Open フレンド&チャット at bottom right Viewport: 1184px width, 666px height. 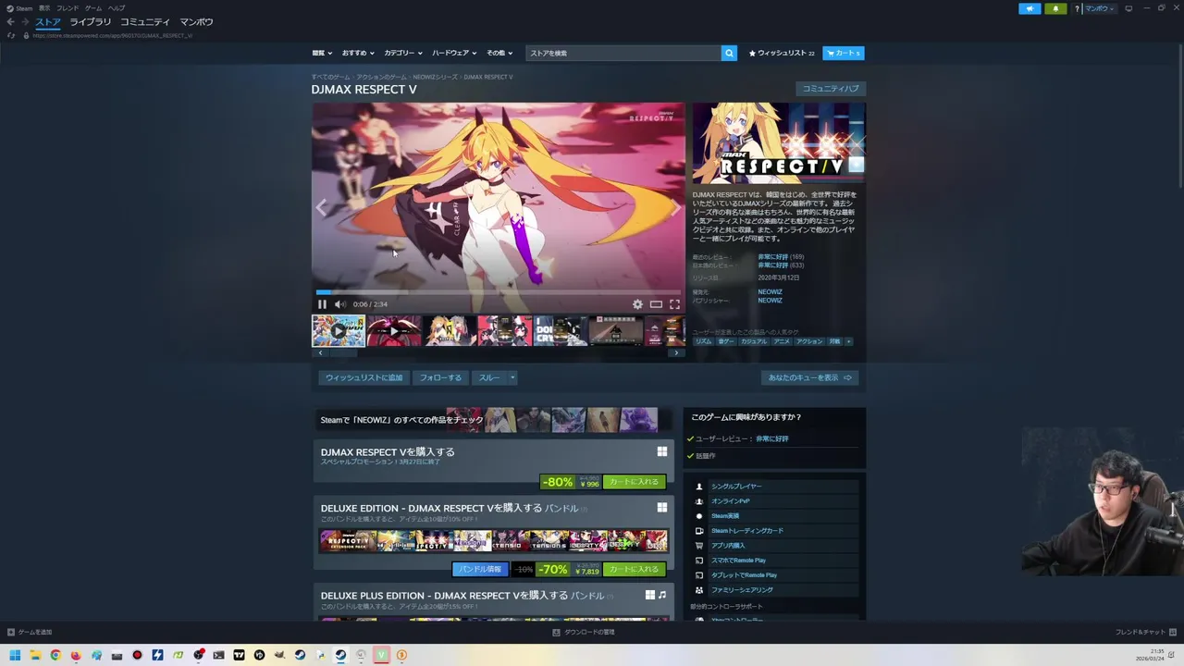pyautogui.click(x=1145, y=633)
